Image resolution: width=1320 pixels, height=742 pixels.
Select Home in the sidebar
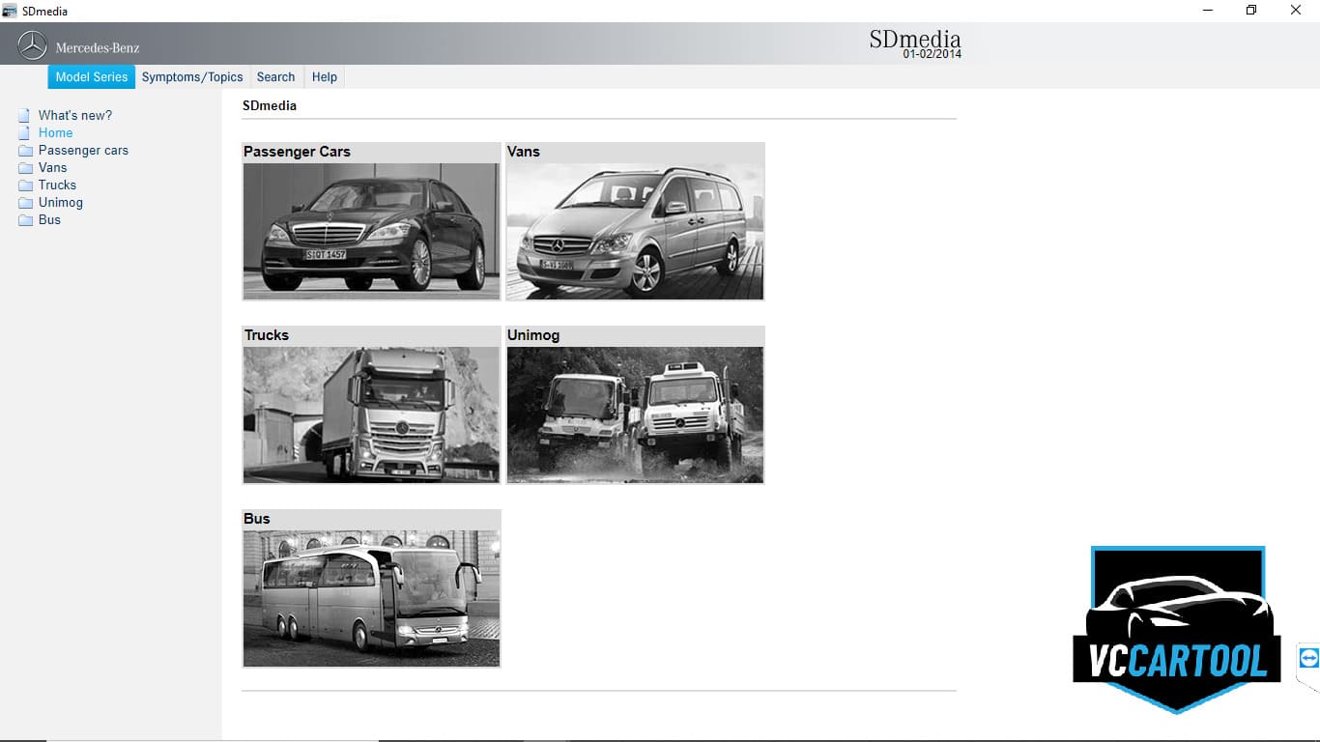(55, 132)
